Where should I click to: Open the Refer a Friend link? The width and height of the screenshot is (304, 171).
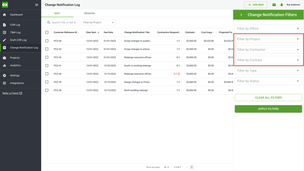[x=11, y=93]
